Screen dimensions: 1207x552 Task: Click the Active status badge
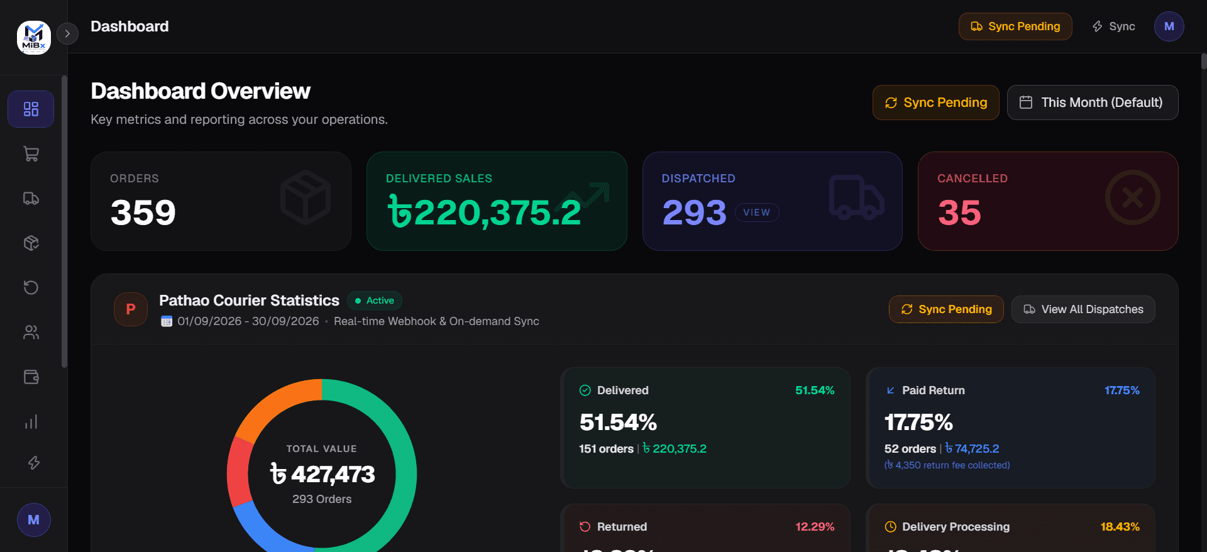tap(375, 301)
